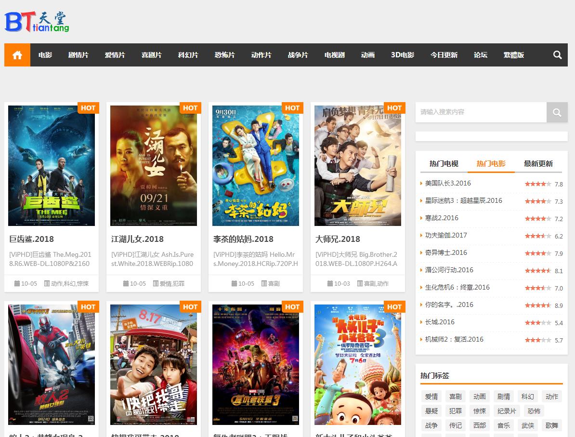Open the 科幻片 category
Viewport: 575px width, 437px height.
click(x=188, y=55)
